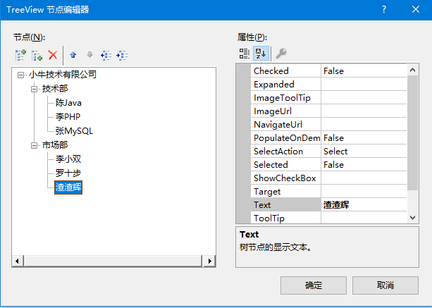Click the indent node icon

[x=123, y=54]
